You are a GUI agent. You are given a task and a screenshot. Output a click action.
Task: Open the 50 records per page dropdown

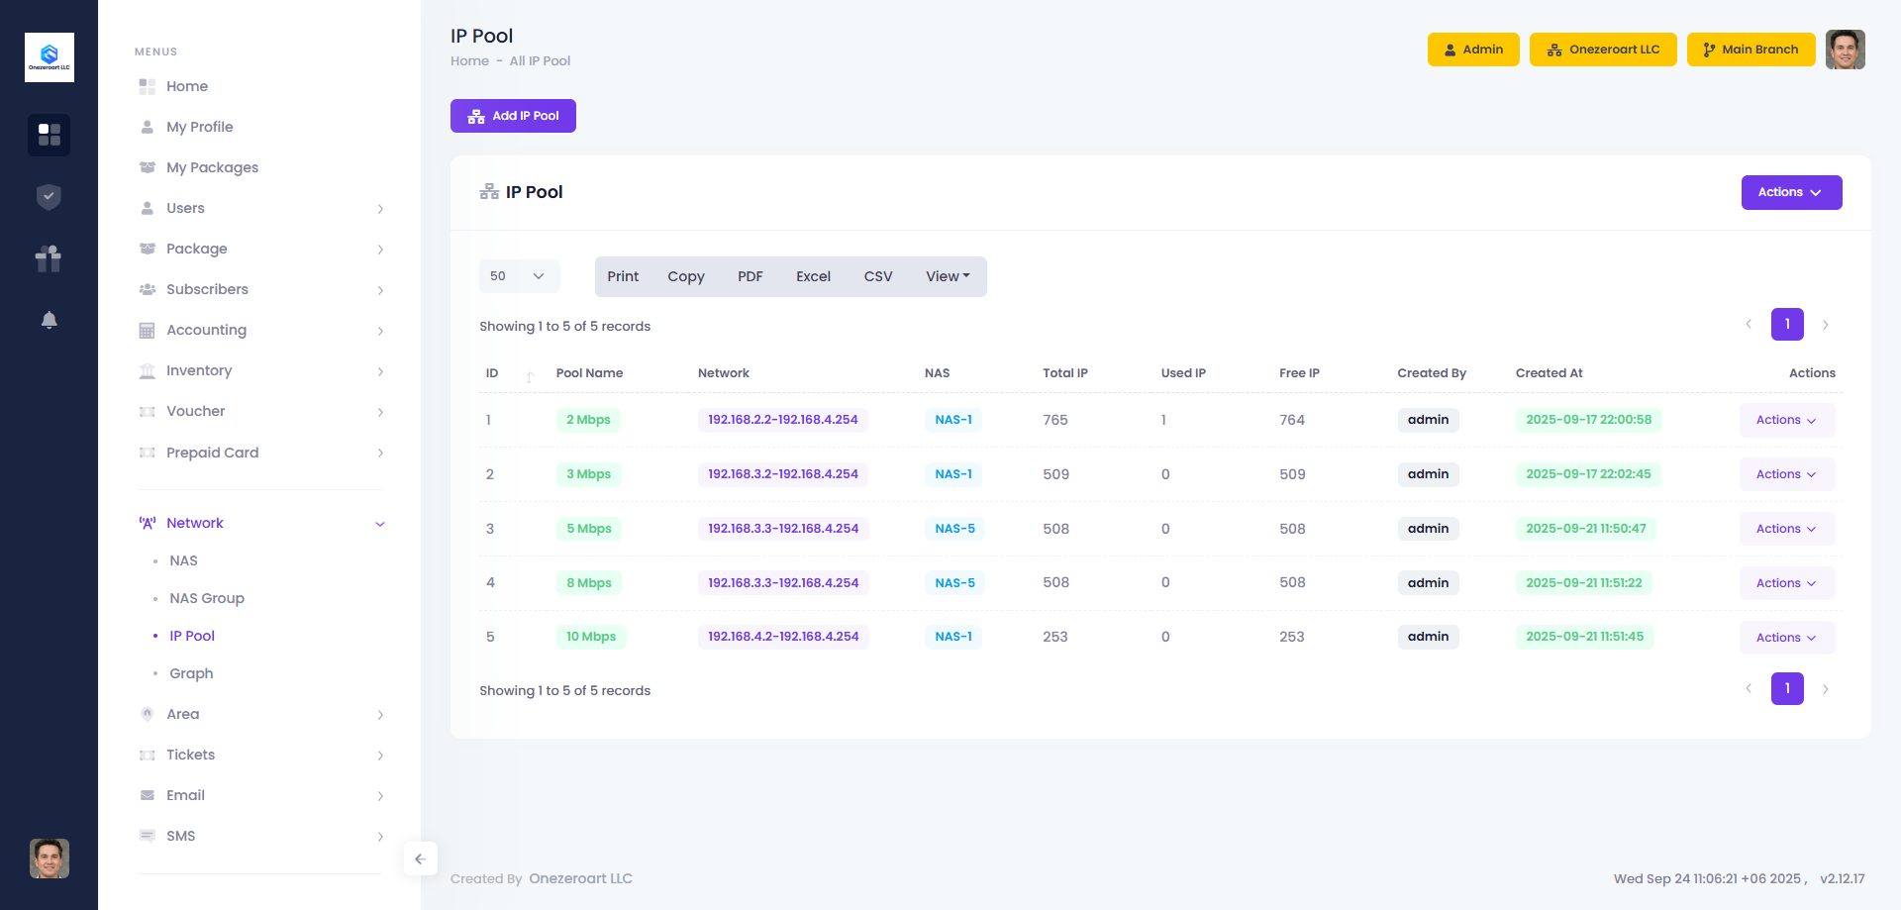coord(519,276)
